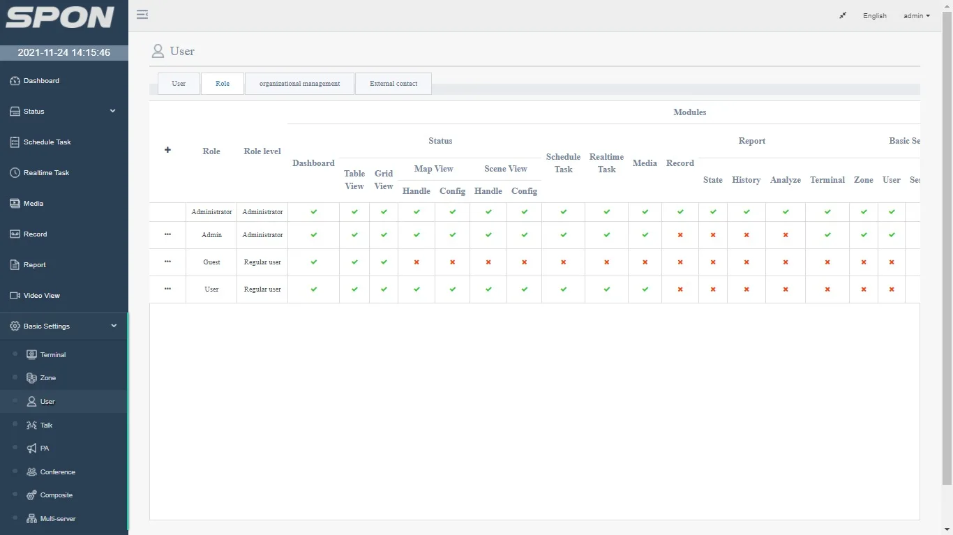The width and height of the screenshot is (953, 535).
Task: Select Terminal under Basic Settings
Action: pos(52,355)
